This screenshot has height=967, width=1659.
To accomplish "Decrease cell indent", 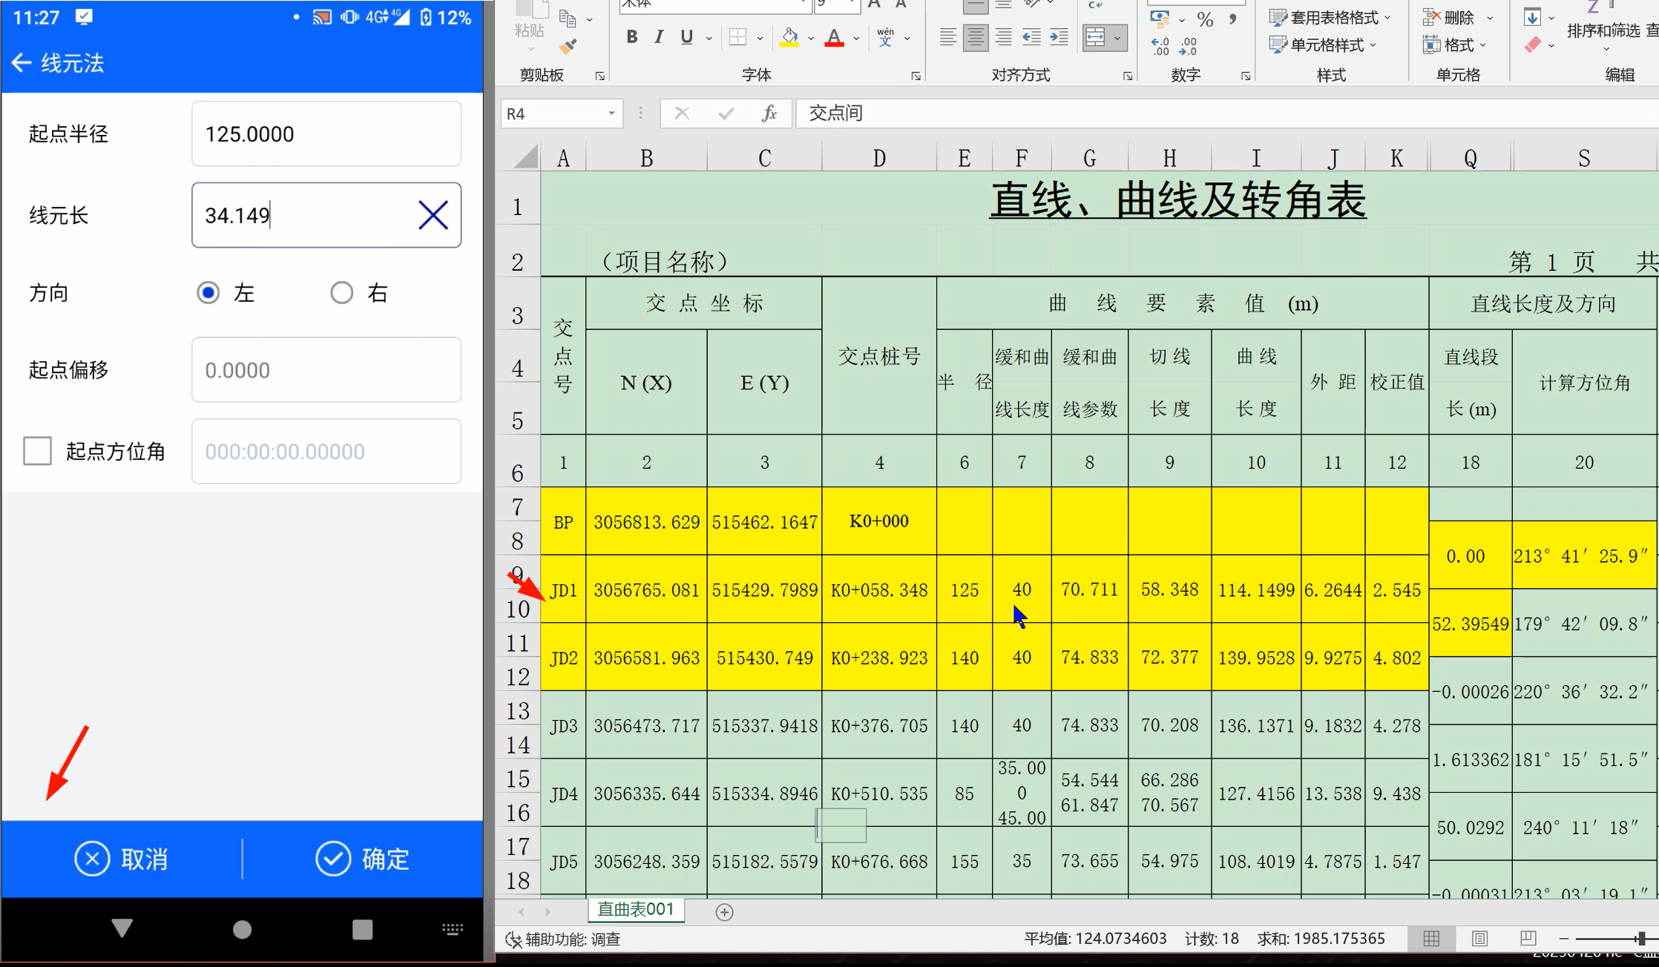I will click(1031, 37).
